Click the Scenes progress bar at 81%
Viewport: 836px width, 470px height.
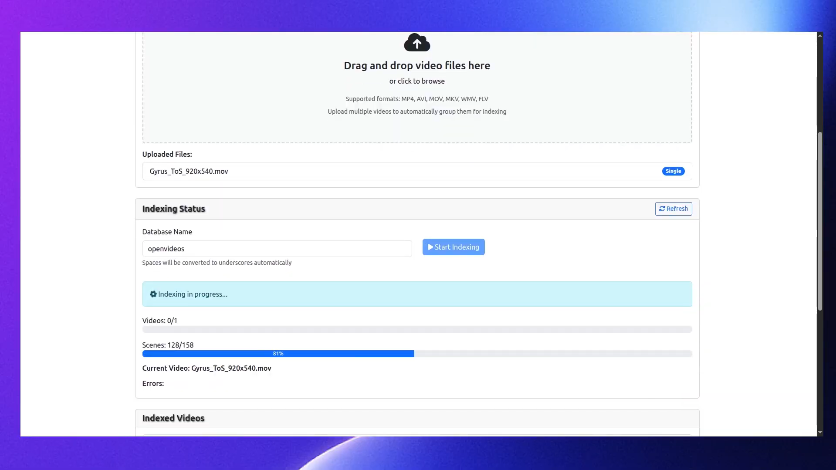tap(278, 353)
